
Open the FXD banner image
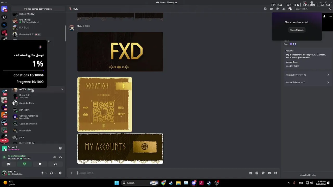point(120,52)
